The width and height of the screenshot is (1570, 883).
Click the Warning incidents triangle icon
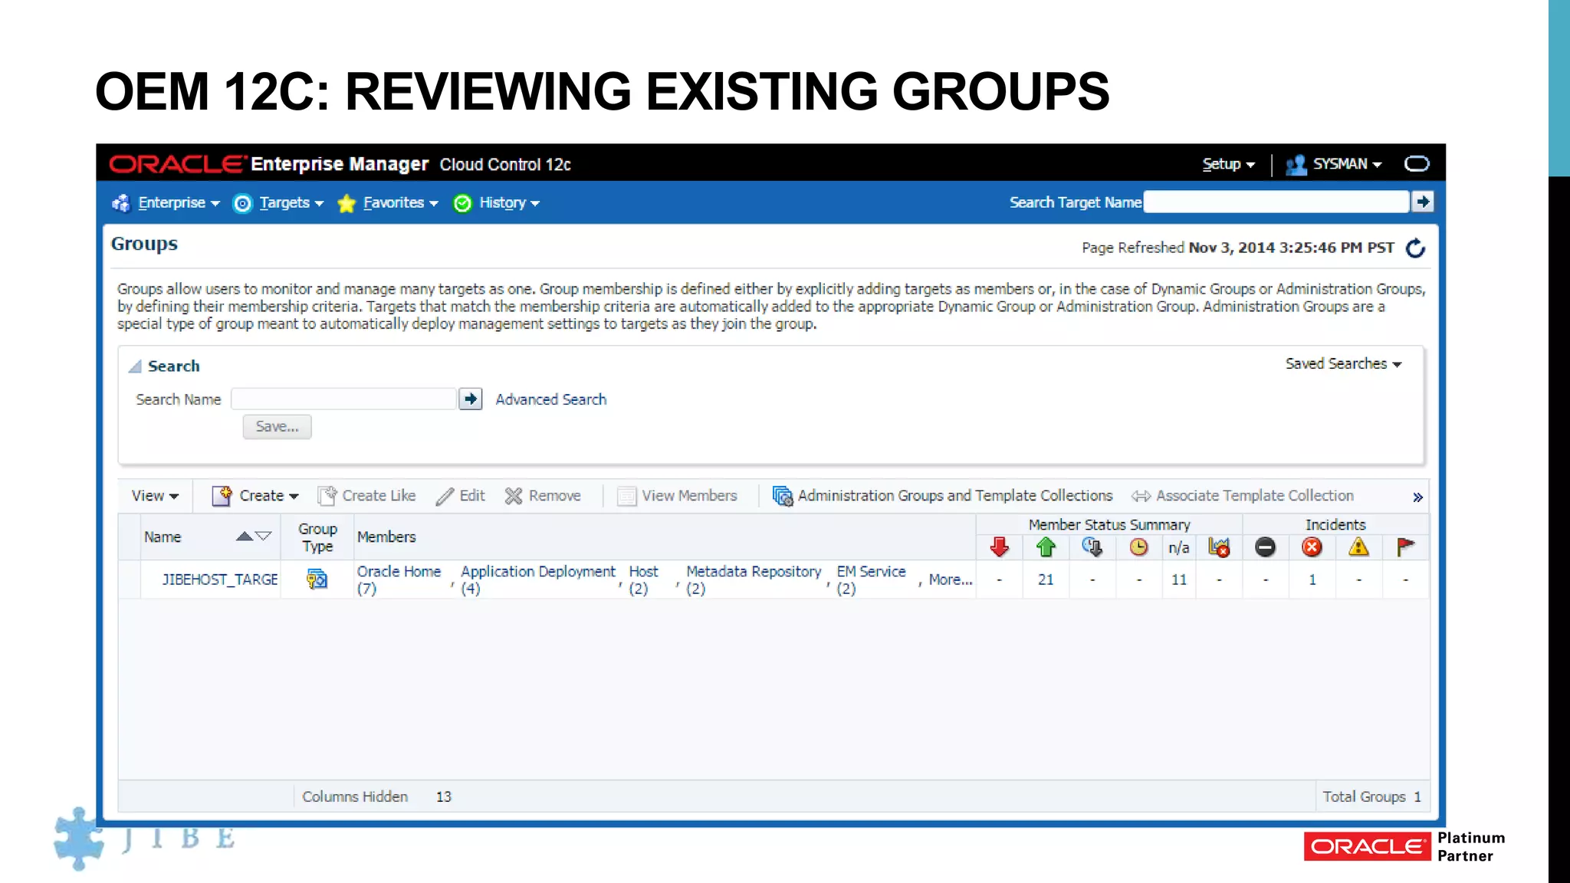point(1358,547)
